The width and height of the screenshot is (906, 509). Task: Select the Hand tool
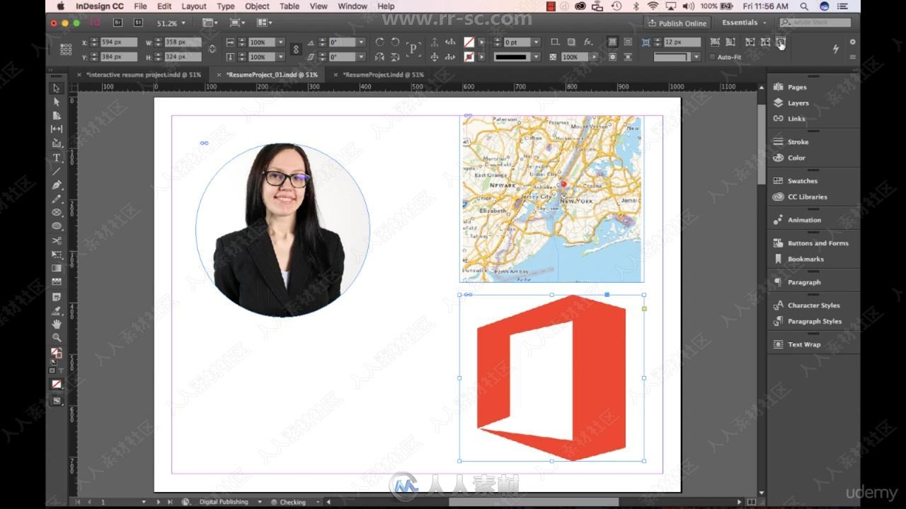click(x=57, y=324)
